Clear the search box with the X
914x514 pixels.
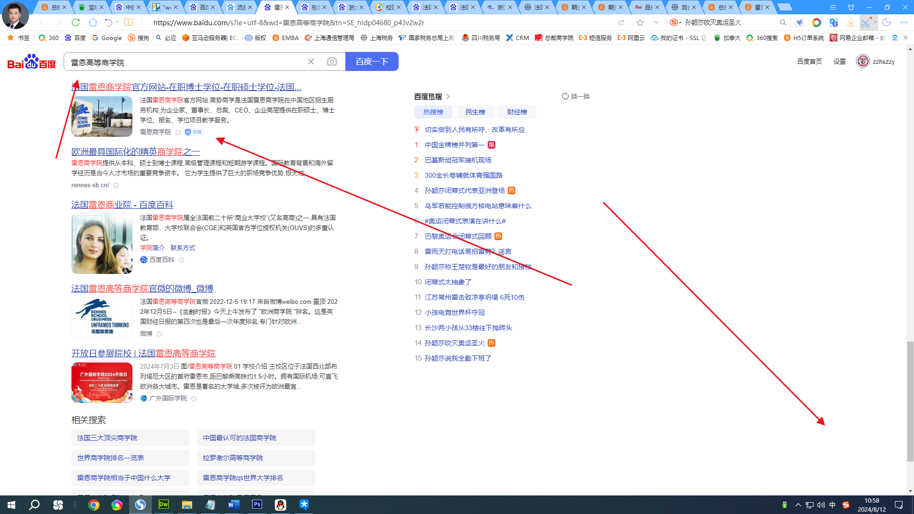pyautogui.click(x=311, y=61)
